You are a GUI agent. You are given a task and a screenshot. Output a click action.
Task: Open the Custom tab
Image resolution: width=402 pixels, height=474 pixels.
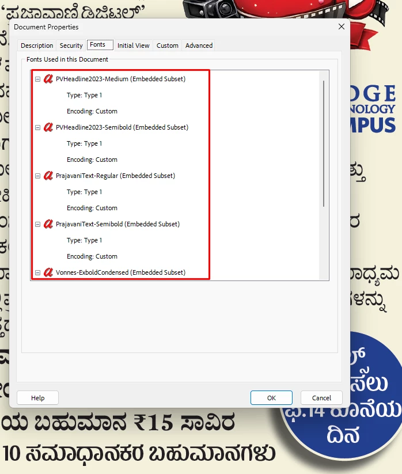tap(168, 45)
